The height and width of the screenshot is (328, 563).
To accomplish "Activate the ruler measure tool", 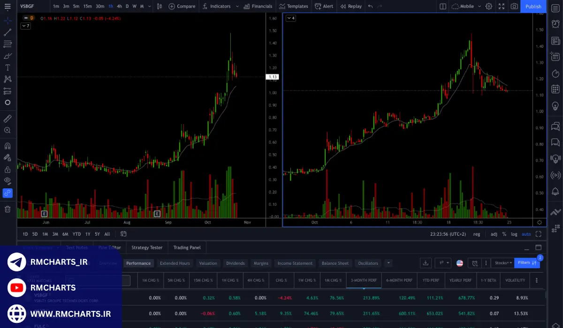I will [x=8, y=119].
